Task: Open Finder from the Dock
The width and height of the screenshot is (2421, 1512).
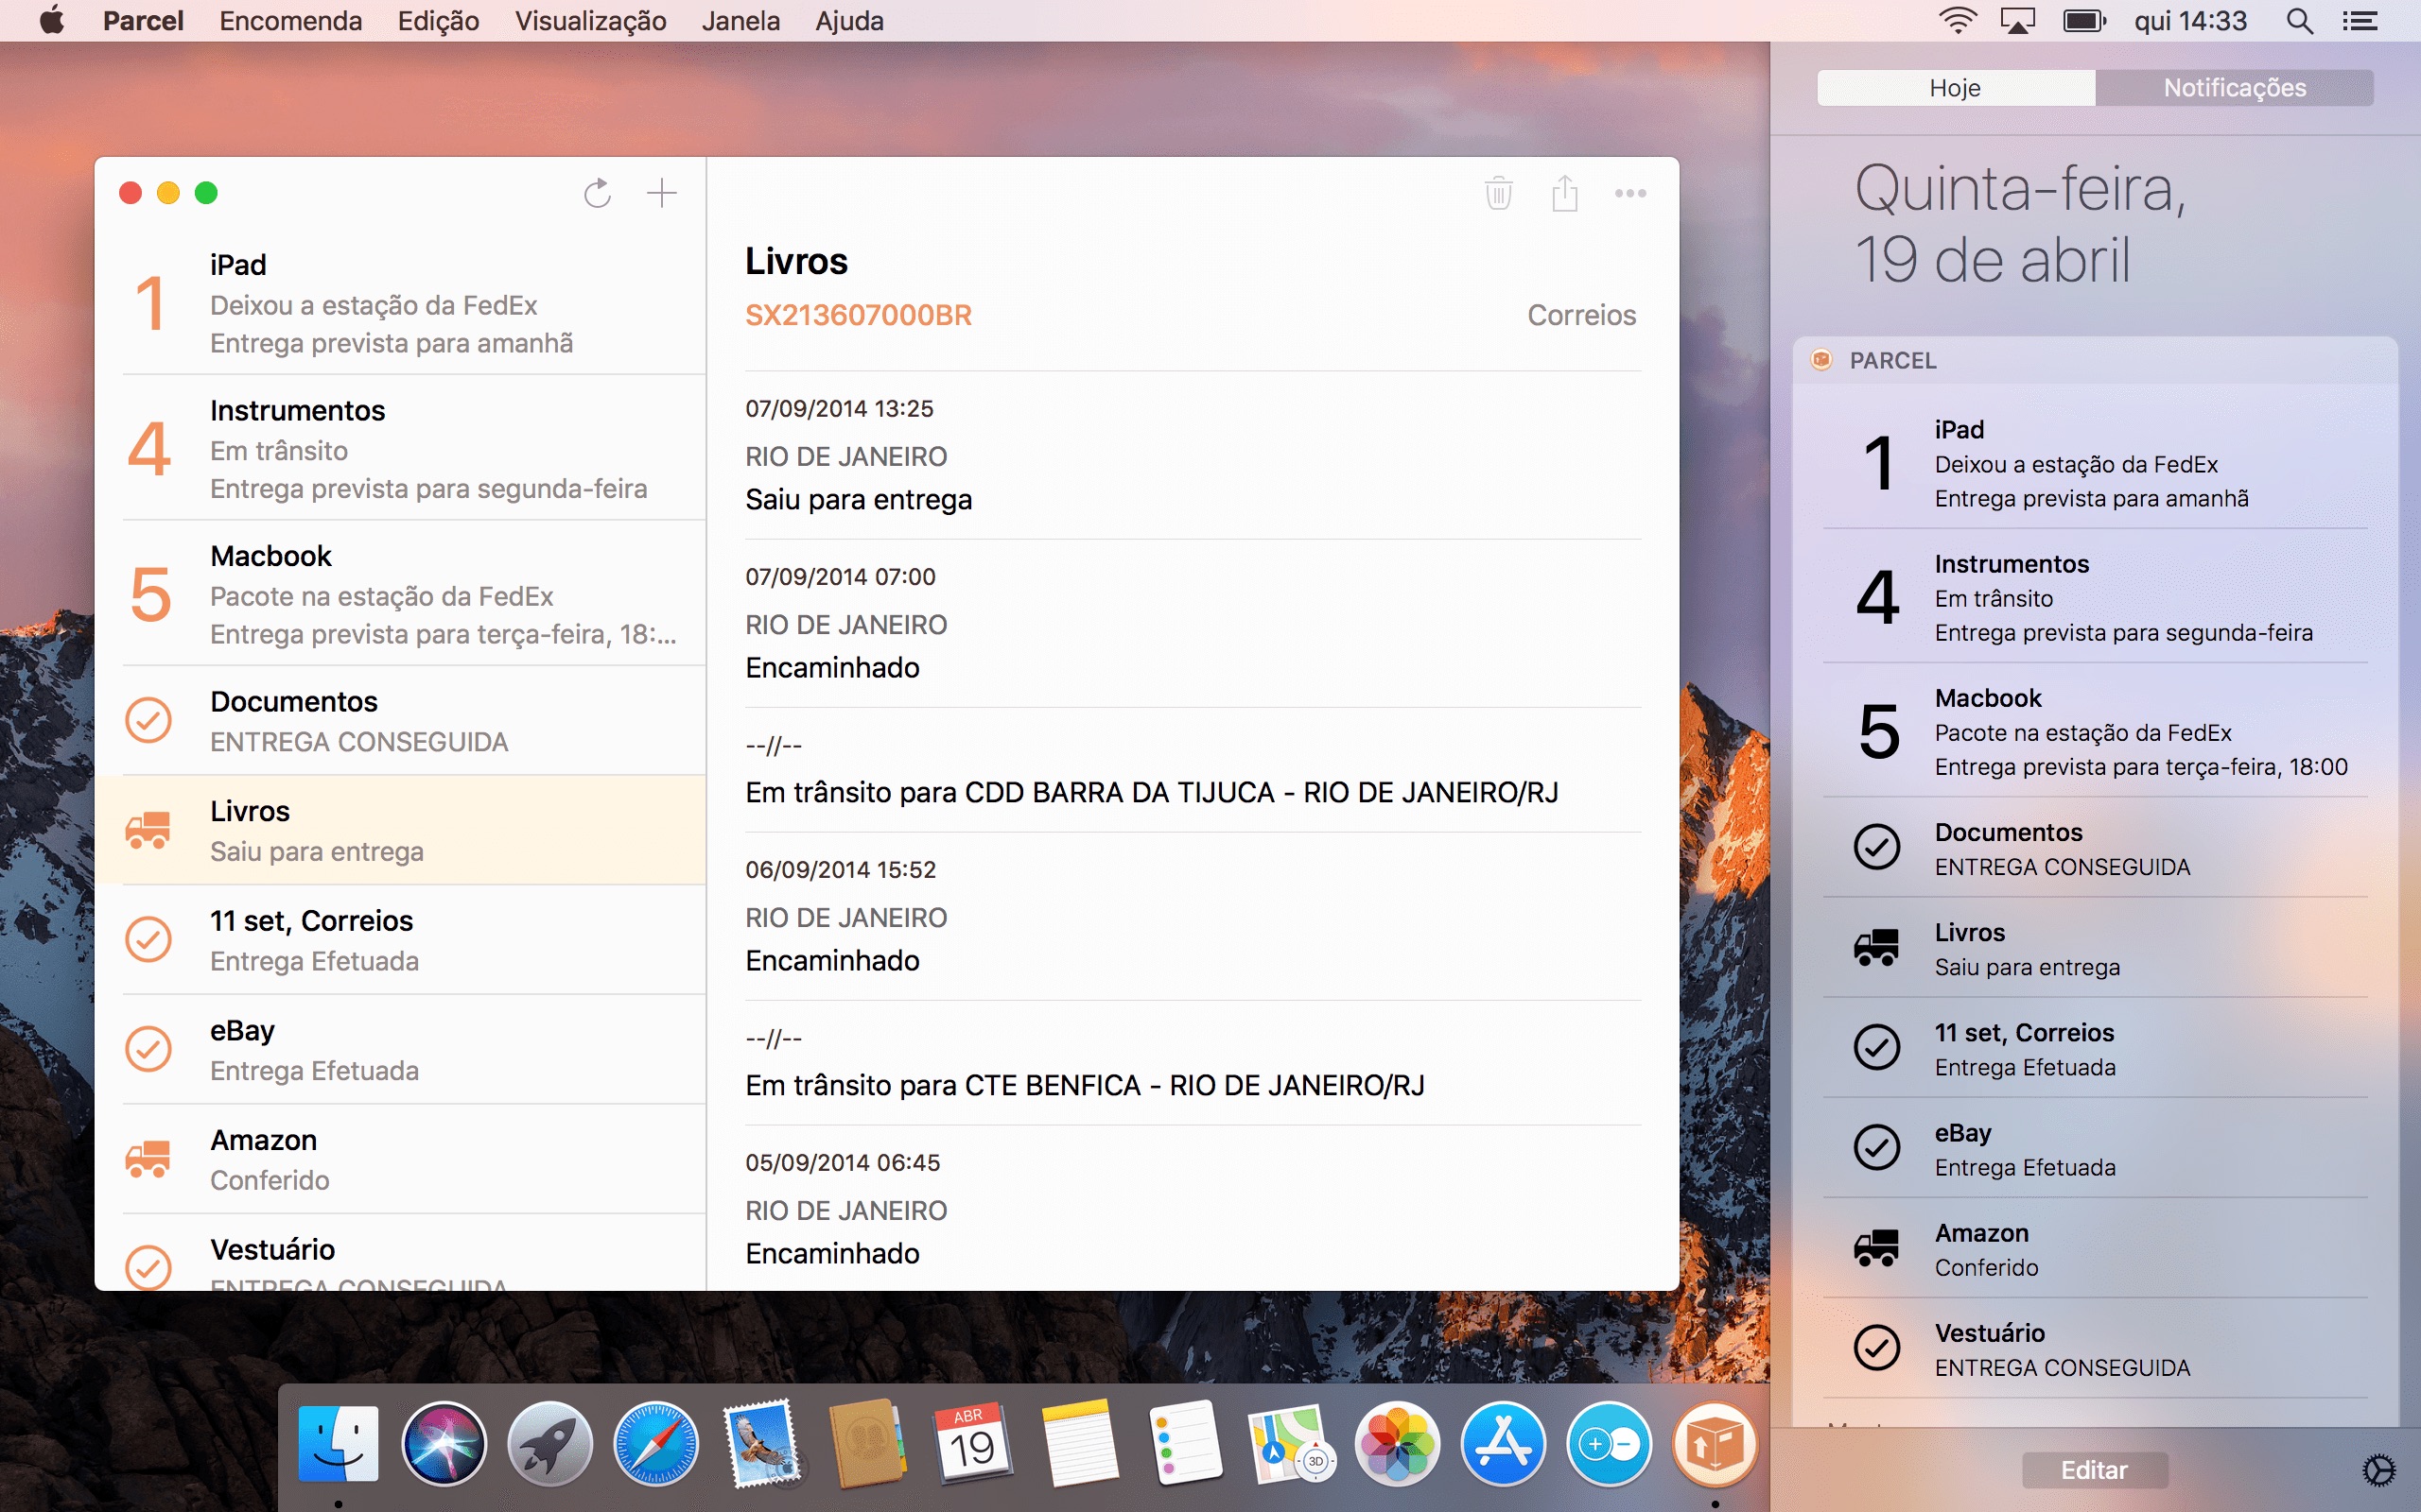Action: pyautogui.click(x=340, y=1444)
